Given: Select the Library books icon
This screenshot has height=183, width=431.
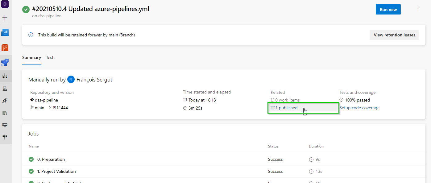Looking at the screenshot, I should [5, 113].
